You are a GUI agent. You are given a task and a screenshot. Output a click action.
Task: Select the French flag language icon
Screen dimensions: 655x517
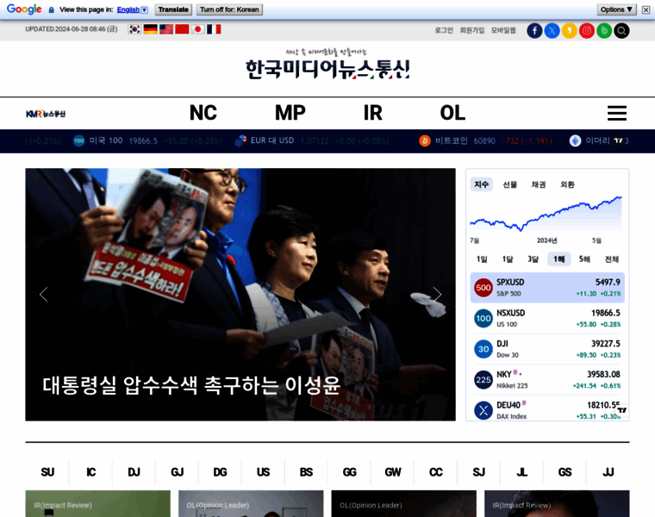point(214,29)
